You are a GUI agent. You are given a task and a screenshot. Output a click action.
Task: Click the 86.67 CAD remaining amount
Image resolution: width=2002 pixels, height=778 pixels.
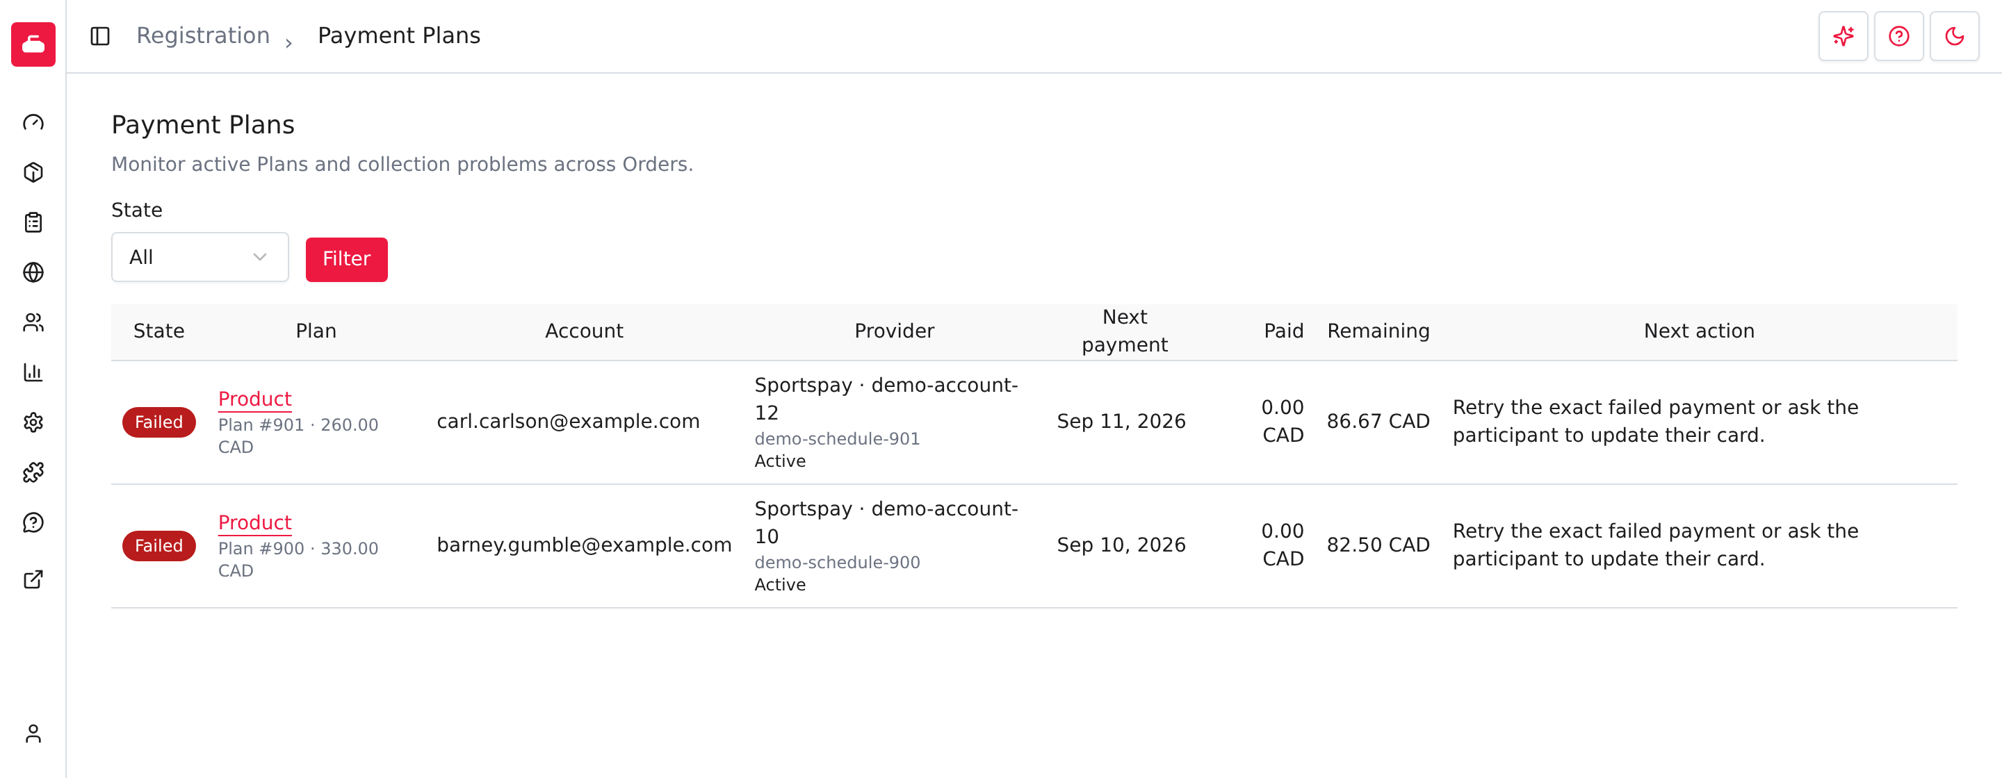tap(1378, 422)
